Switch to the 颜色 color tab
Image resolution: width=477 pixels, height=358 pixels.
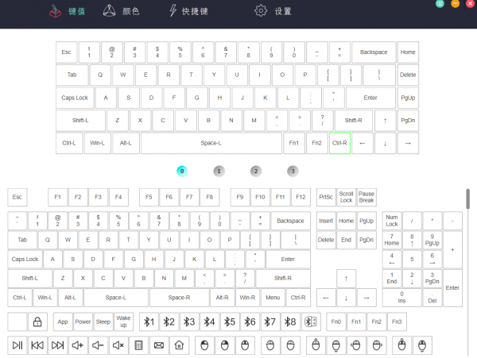(121, 11)
